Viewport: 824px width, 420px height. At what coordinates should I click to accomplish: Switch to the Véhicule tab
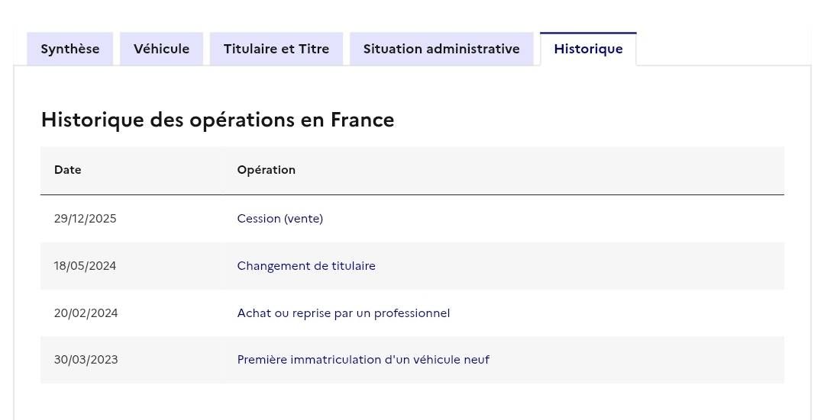pos(161,49)
